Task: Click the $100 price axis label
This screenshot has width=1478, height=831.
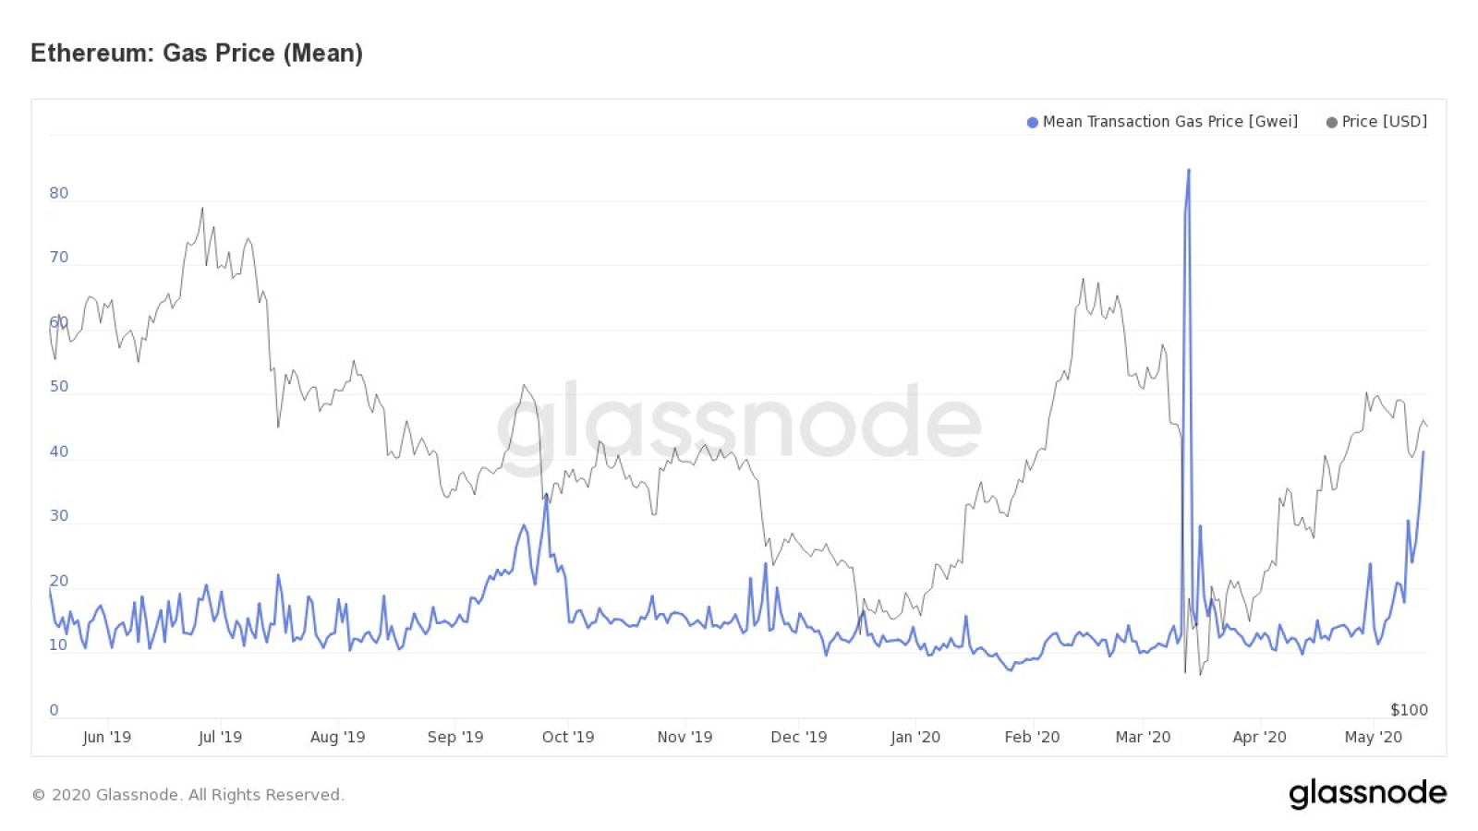Action: coord(1410,710)
